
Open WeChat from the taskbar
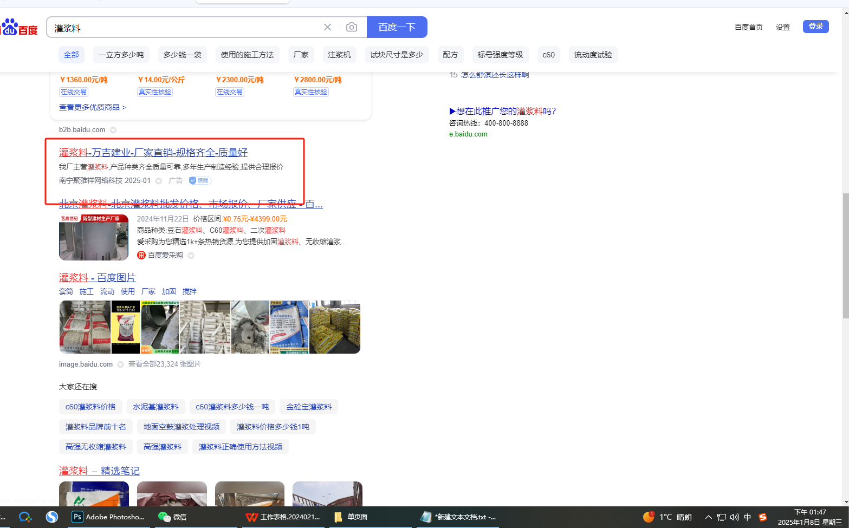(x=172, y=517)
